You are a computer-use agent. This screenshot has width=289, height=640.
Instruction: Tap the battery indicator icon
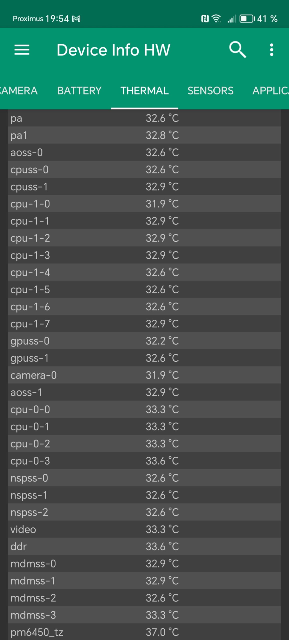247,19
